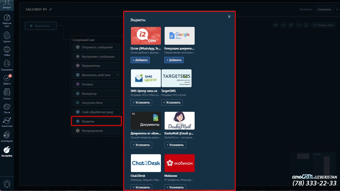Select the DashaMail widget thumbnail
The image size is (340, 191).
179,121
